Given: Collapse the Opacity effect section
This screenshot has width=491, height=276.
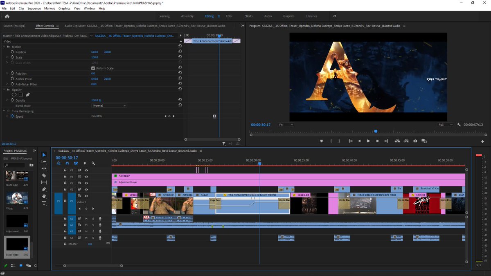Looking at the screenshot, I should 4,90.
